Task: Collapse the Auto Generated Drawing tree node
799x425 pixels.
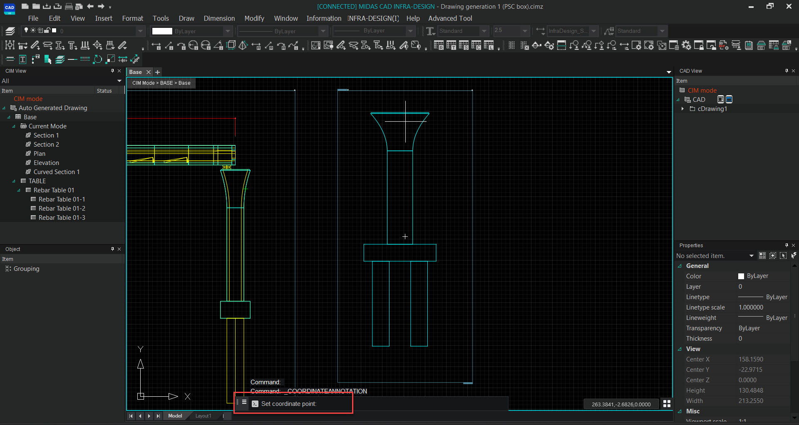Action: [4, 108]
